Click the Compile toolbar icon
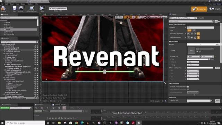Image resolution: width=222 pixels, height=125 pixels. [3, 9]
